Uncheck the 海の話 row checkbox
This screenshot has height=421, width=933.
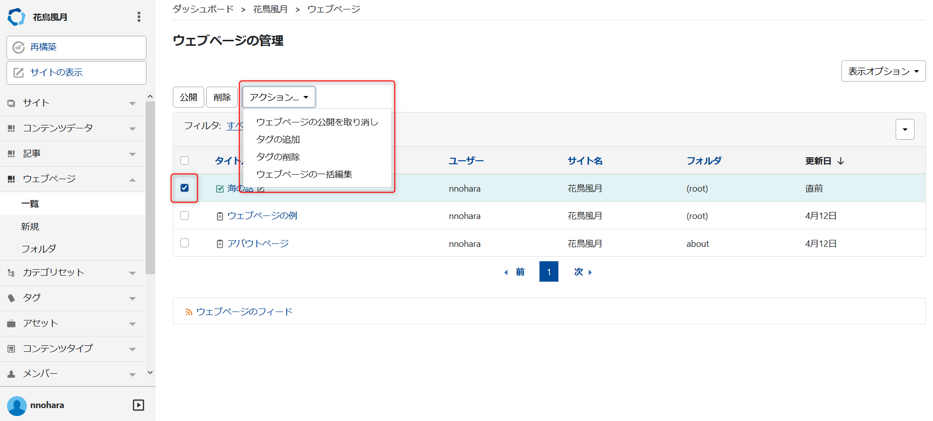coord(185,188)
